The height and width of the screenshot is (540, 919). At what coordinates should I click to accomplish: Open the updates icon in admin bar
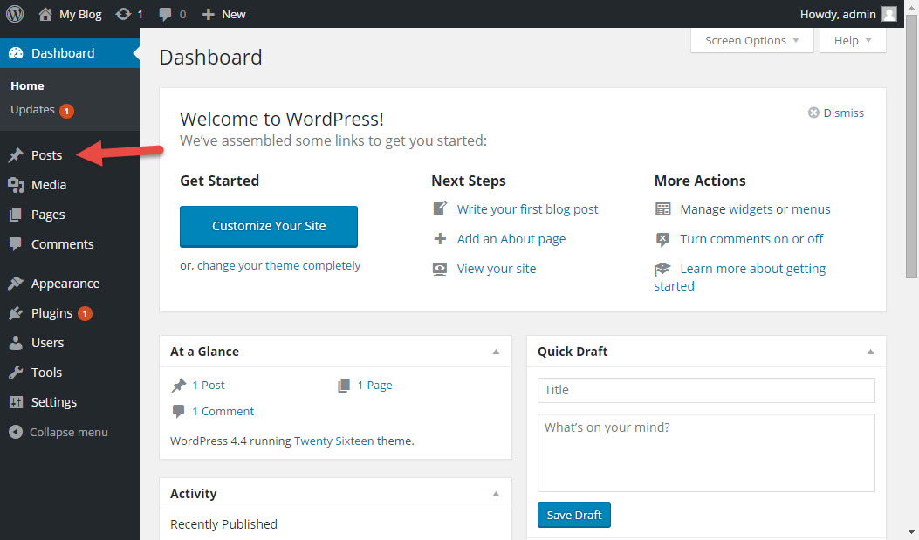click(x=124, y=14)
